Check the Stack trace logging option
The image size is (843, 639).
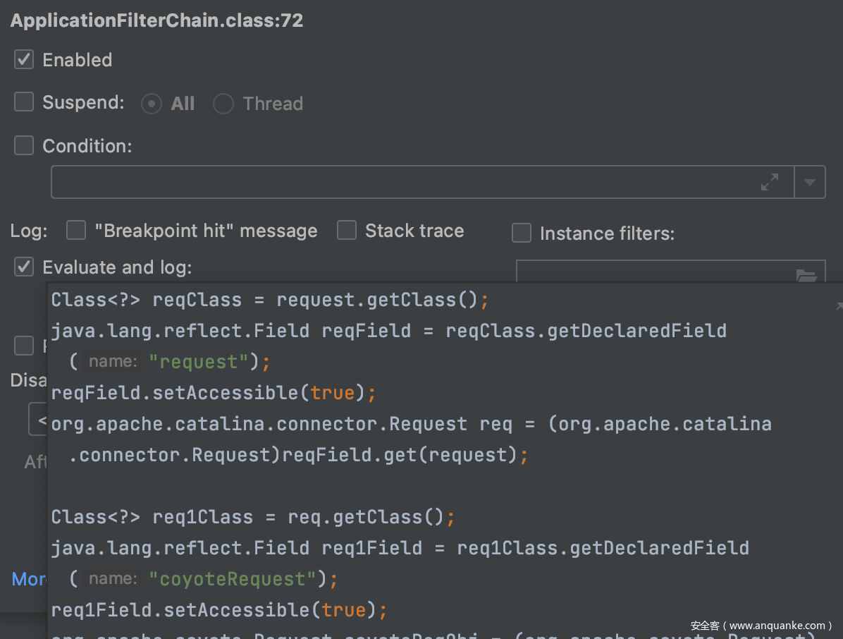tap(346, 231)
